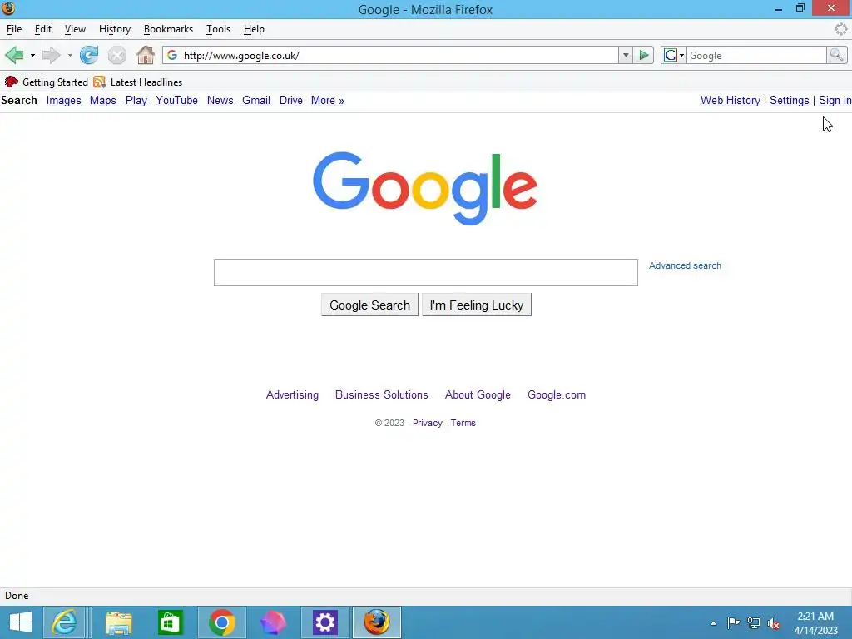Open the Help menu
The image size is (852, 639).
pos(254,29)
